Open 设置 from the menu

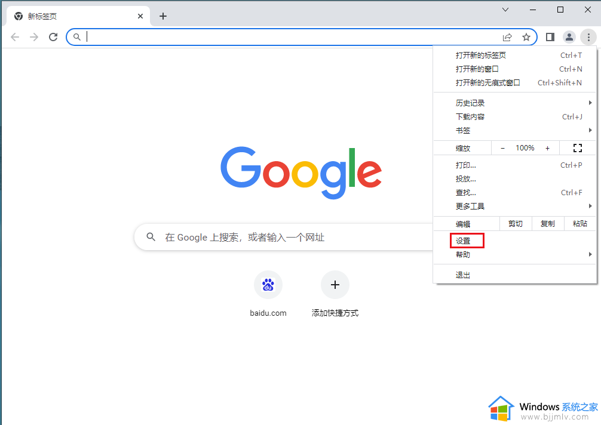(x=515, y=241)
